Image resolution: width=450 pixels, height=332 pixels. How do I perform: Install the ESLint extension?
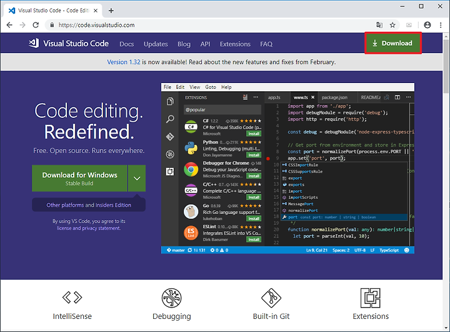[254, 240]
